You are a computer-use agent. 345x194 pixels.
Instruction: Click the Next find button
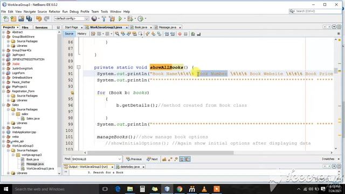pos(152,159)
